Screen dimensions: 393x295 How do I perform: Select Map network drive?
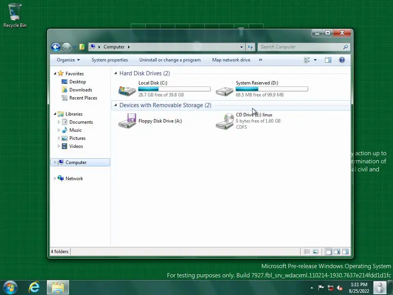point(231,60)
